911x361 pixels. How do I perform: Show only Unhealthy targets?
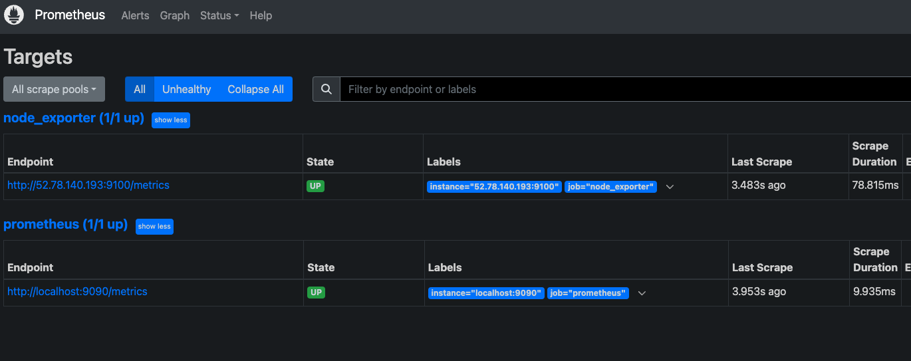tap(186, 89)
